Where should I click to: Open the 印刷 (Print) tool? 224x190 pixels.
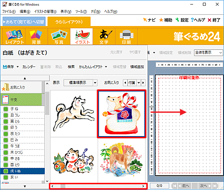coord(126,37)
